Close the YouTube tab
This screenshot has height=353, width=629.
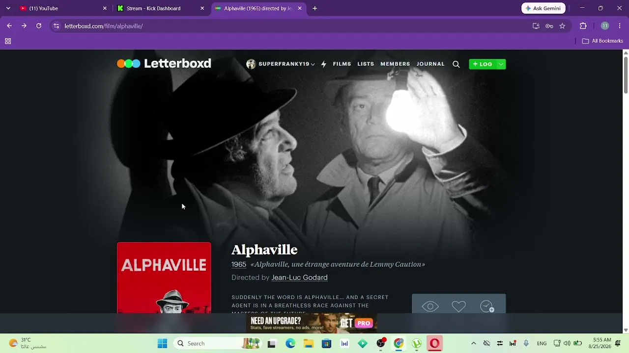(105, 8)
